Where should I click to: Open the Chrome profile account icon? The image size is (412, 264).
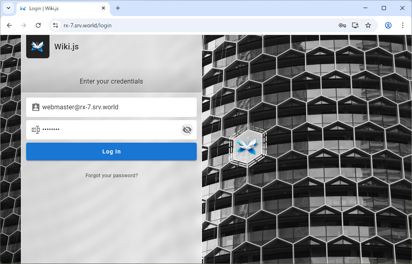(x=388, y=25)
